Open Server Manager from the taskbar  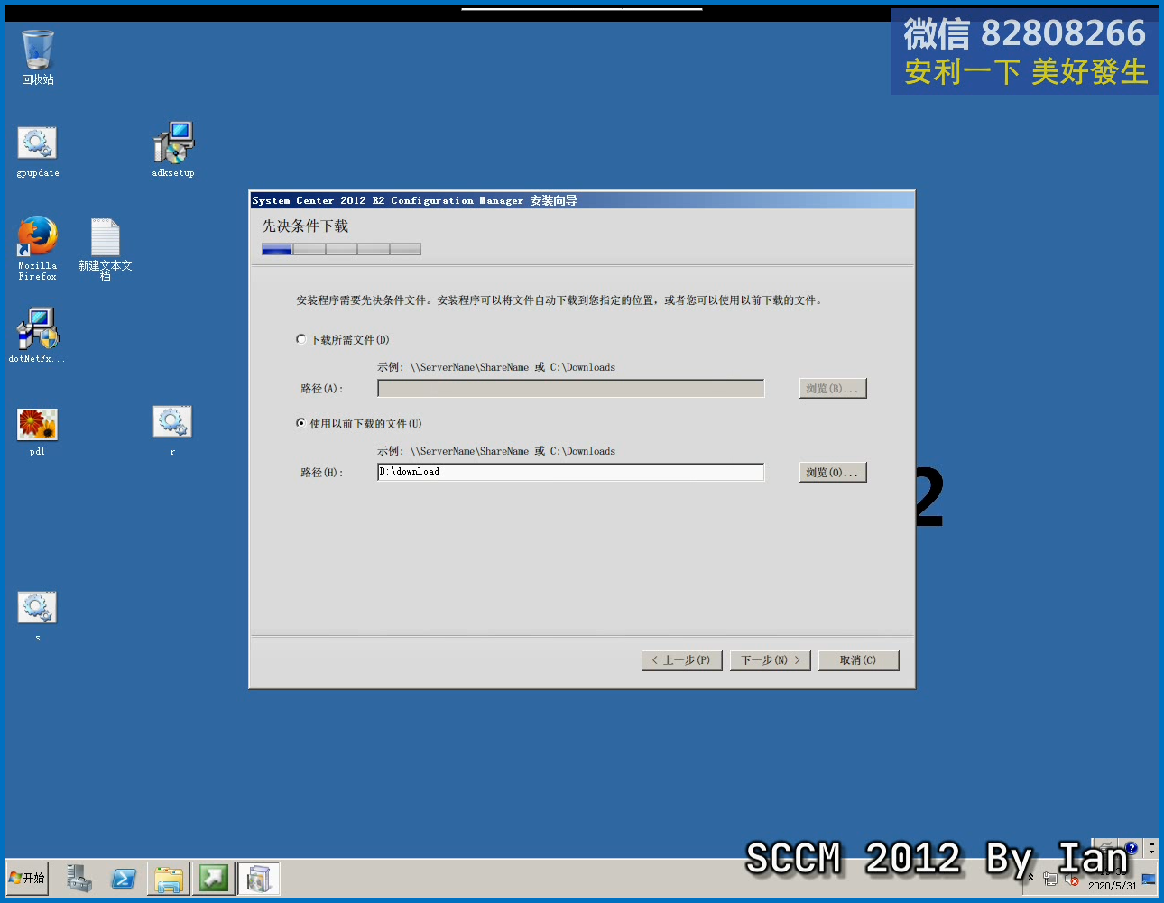pos(79,878)
